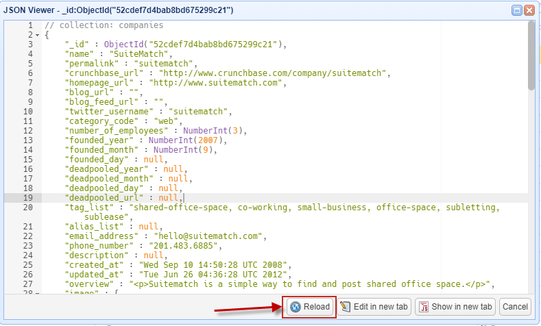This screenshot has width=541, height=326.
Task: Open document with Edit in new tab
Action: click(x=374, y=307)
